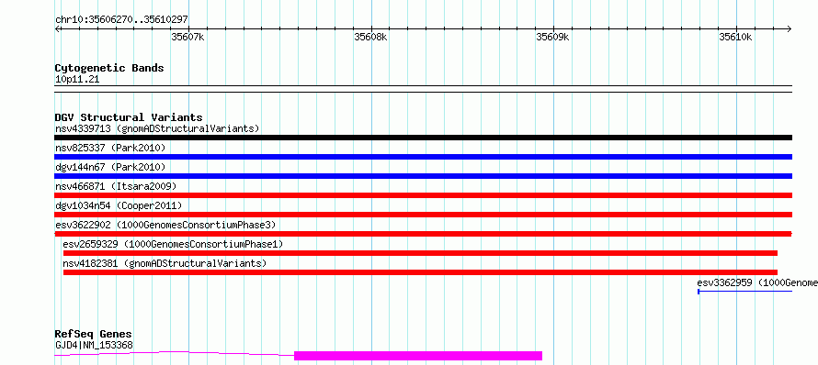Click the GJD4|NM_153368 gene label

[x=94, y=345]
